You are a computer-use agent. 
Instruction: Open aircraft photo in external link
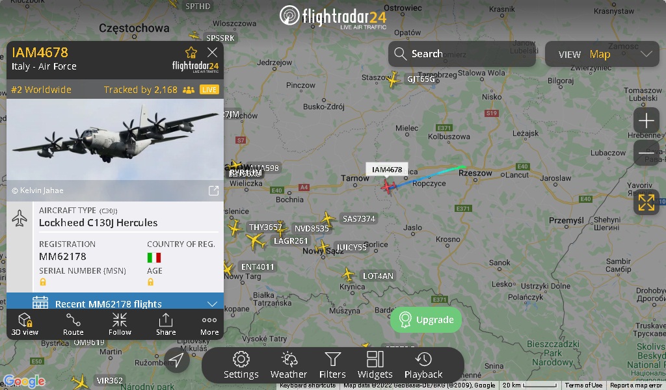[213, 190]
